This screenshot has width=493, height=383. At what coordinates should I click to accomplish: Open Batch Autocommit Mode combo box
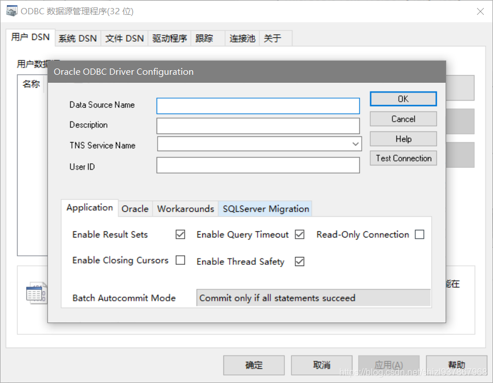coord(314,297)
